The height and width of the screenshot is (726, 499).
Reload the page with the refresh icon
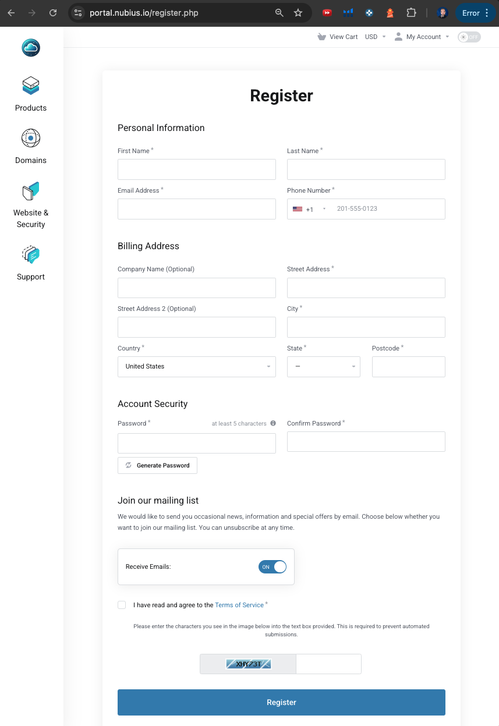pyautogui.click(x=53, y=13)
